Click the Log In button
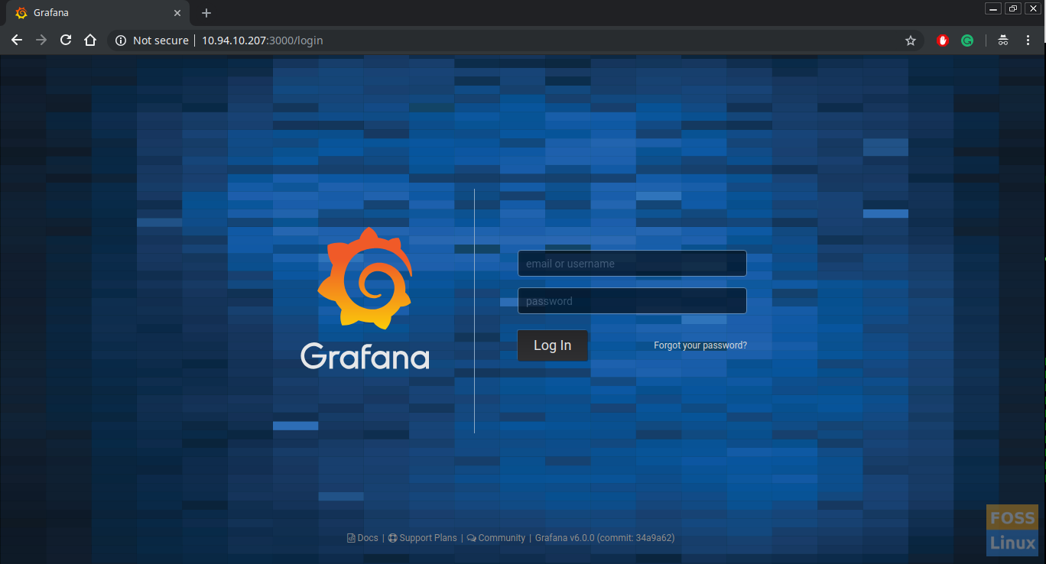 click(x=552, y=345)
